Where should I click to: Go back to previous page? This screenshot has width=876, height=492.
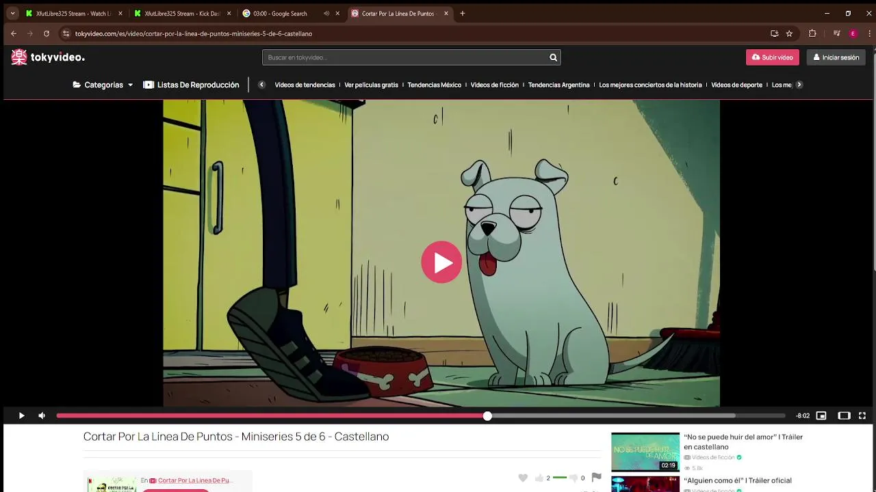pyautogui.click(x=14, y=33)
